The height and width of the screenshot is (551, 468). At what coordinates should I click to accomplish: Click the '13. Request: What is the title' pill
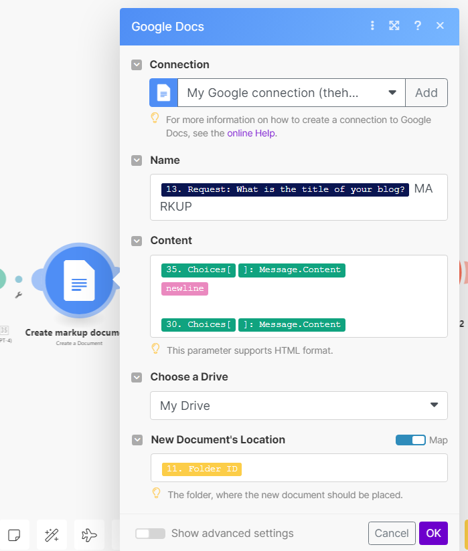(285, 190)
